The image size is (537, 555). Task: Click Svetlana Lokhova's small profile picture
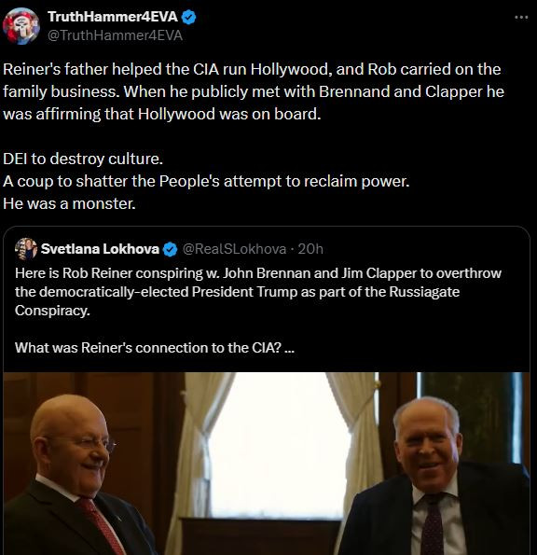[x=26, y=249]
